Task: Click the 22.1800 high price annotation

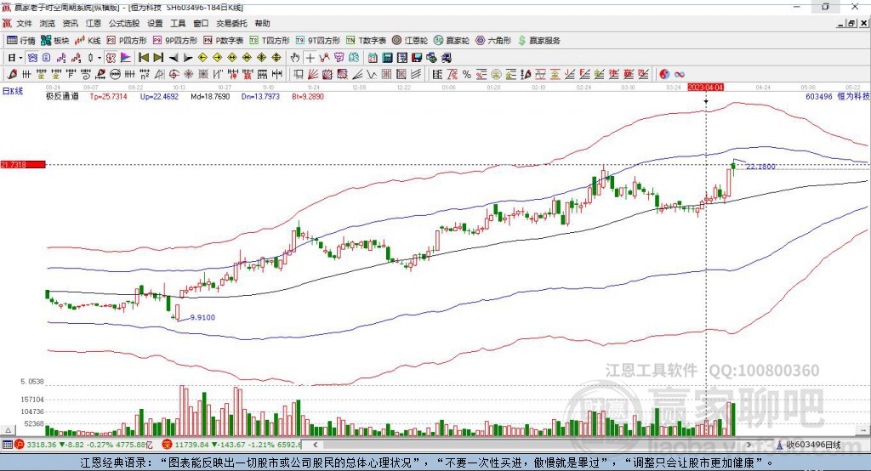Action: click(x=760, y=167)
